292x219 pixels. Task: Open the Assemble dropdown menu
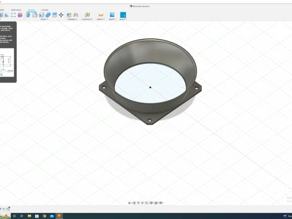tap(72, 19)
